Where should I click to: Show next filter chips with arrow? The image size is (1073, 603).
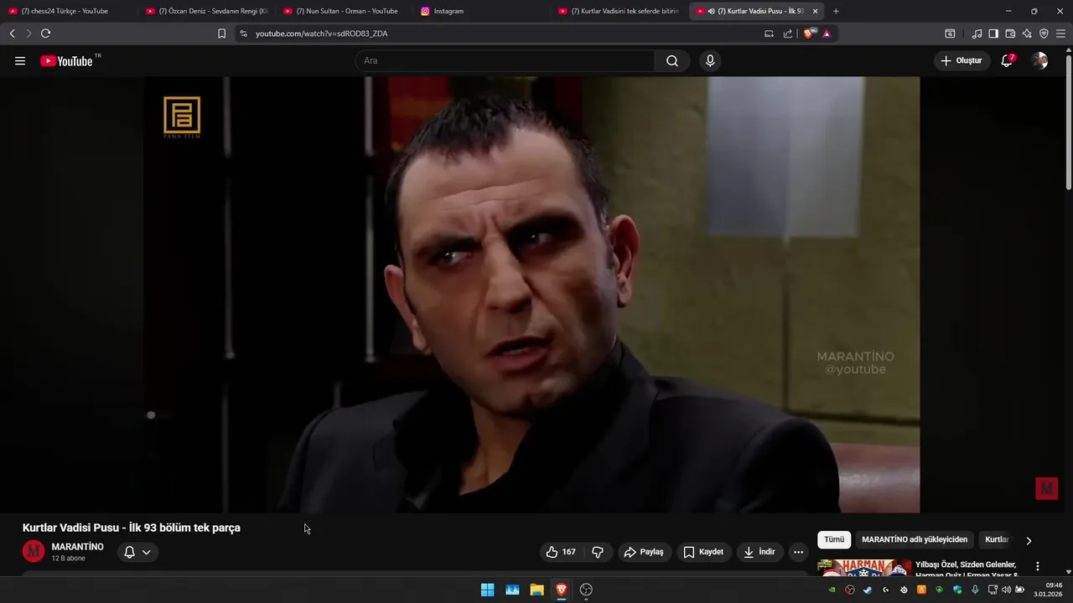[1029, 540]
